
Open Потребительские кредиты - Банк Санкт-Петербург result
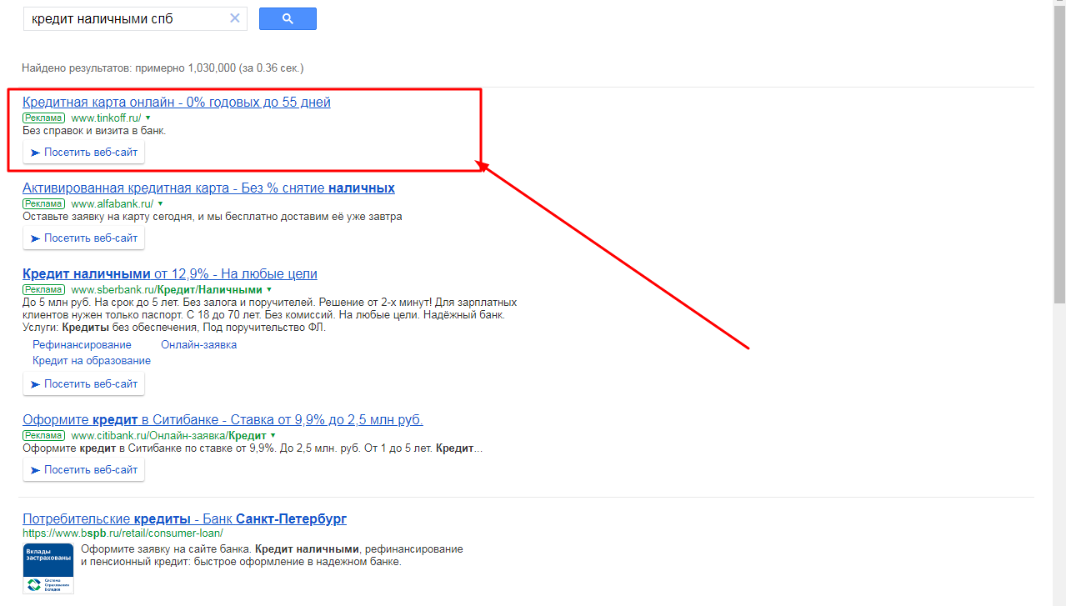coord(184,519)
